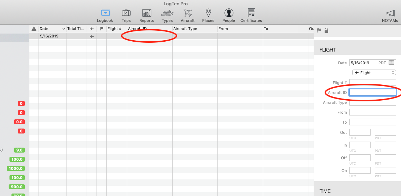Image resolution: width=401 pixels, height=196 pixels.
Task: Toggle the flag icon in detail panel
Action: point(319,30)
